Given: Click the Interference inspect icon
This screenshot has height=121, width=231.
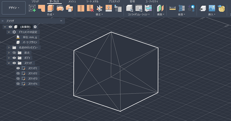Looking at the screenshot, I should point(182,8).
